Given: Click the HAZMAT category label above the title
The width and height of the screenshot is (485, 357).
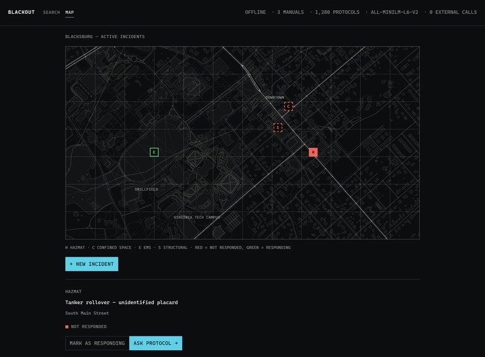Looking at the screenshot, I should (x=74, y=292).
